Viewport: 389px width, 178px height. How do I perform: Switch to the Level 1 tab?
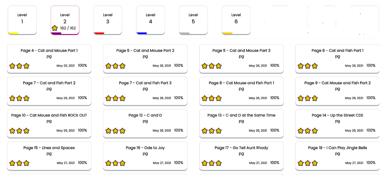[x=22, y=19]
